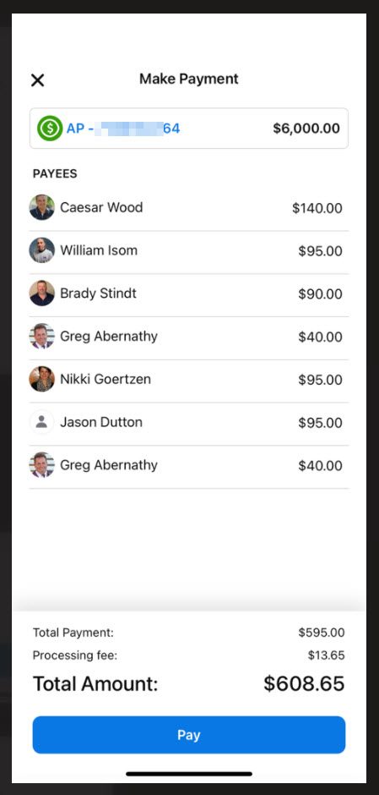Image resolution: width=379 pixels, height=795 pixels.
Task: Tap the last Greg Abernathy avatar
Action: pos(42,465)
